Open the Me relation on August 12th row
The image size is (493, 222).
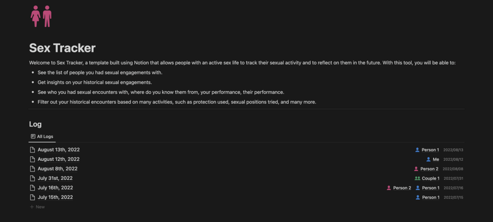point(436,159)
